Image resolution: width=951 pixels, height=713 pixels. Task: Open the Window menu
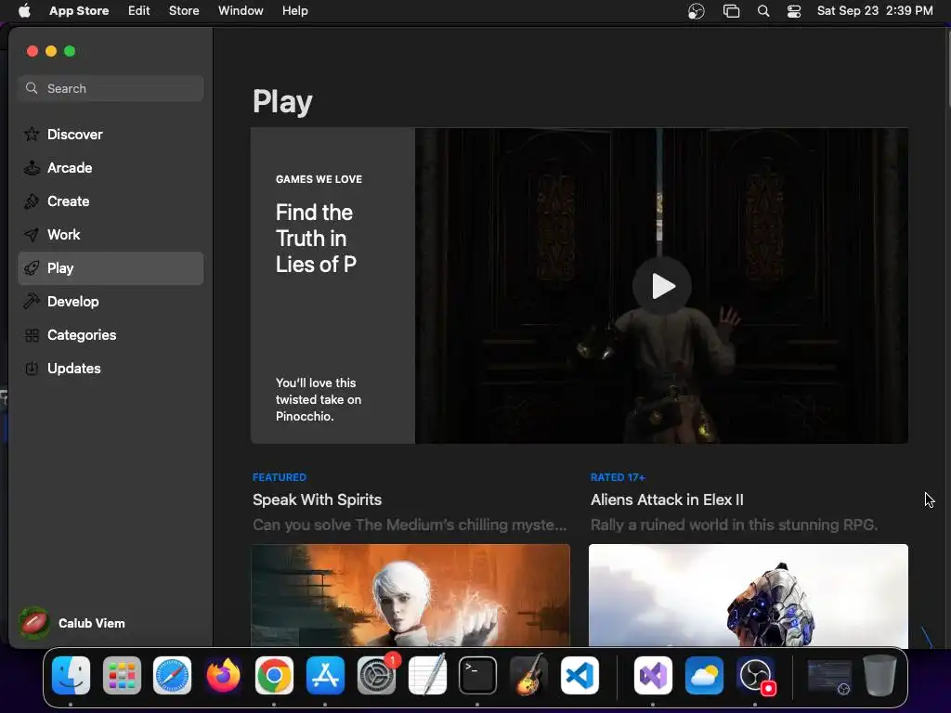point(241,11)
